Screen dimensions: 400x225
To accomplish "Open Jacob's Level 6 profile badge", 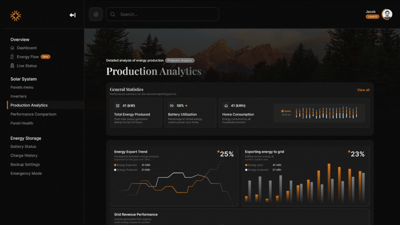I will (372, 16).
